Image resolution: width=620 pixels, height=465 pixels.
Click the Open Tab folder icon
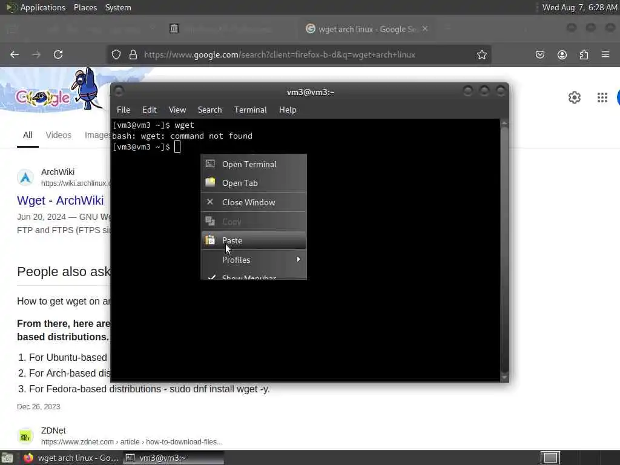tap(210, 182)
